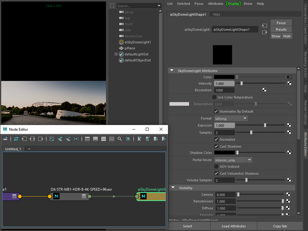
Task: Click the go to output connection icon
Action: (x=265, y=32)
